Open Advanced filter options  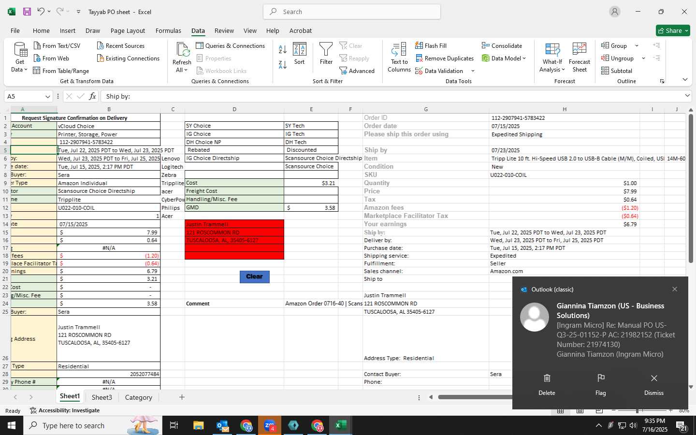pyautogui.click(x=357, y=71)
